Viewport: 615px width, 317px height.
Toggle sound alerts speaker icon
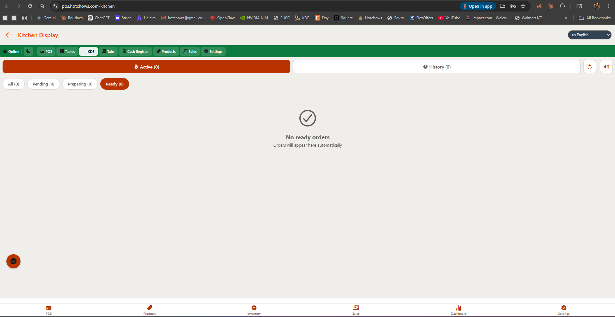606,67
